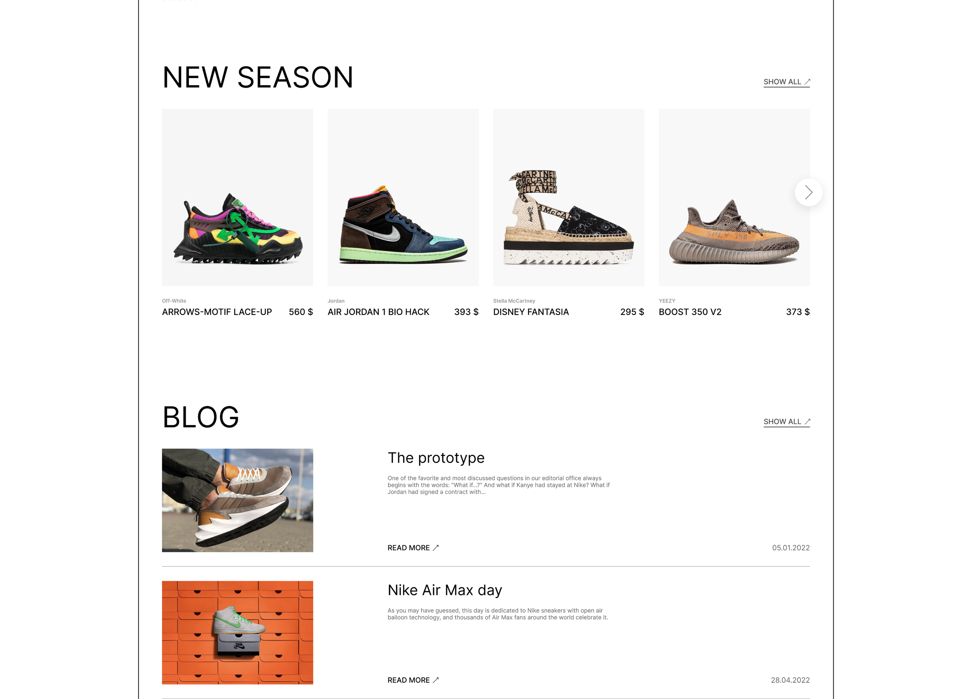Click arrow icon beside Nike Air Max Read More
Viewport: 972px width, 699px height.
tap(436, 680)
